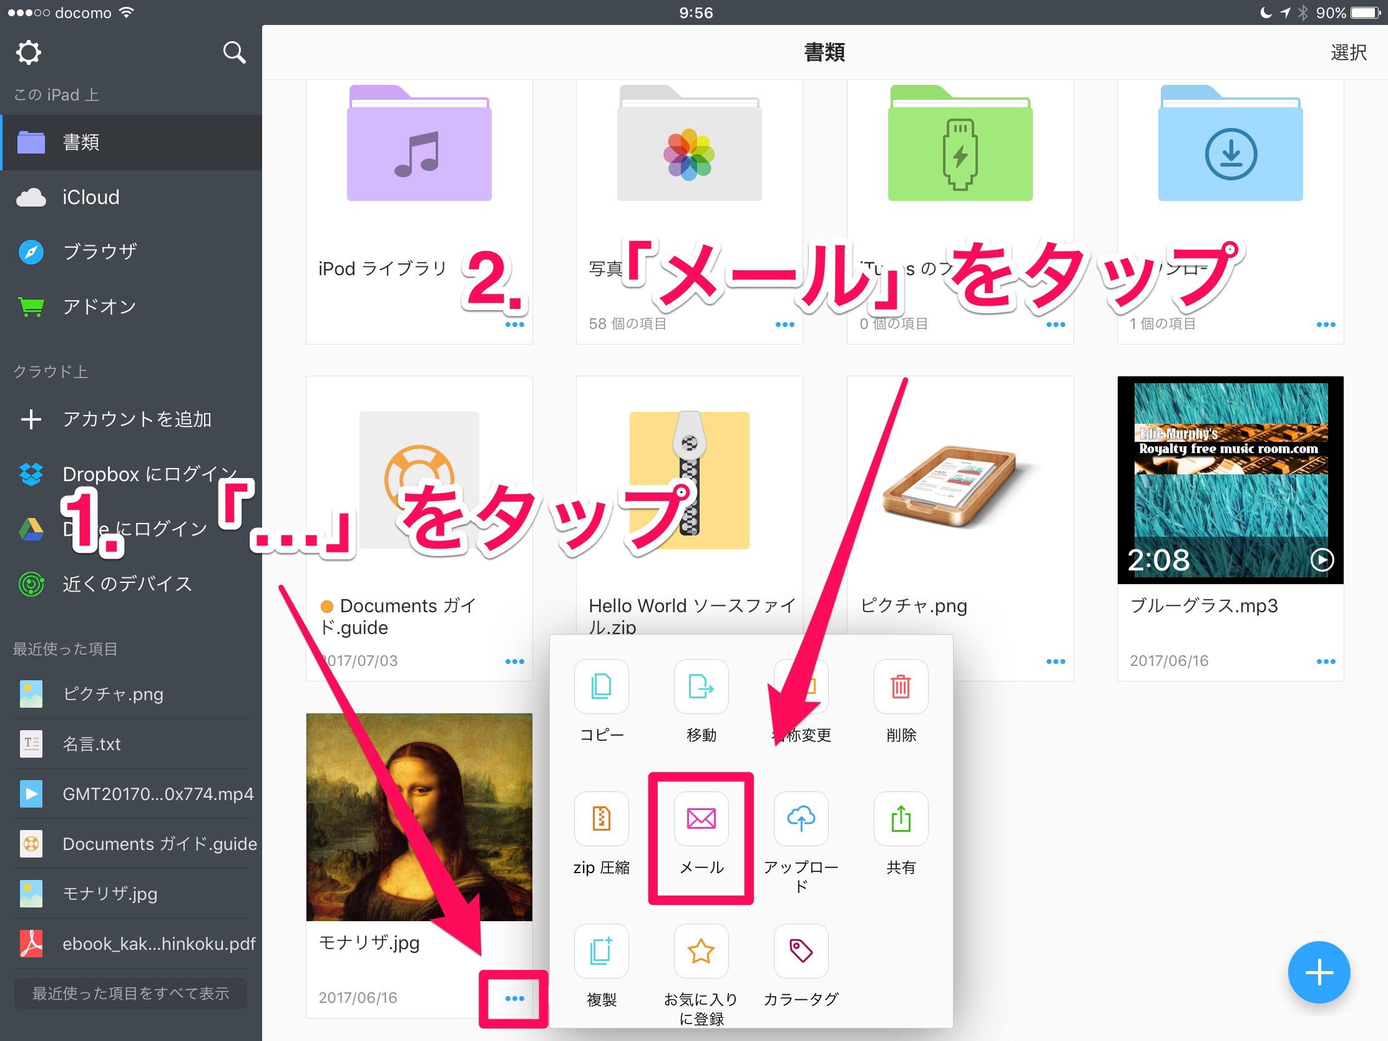Open more options for ブルーグラス.mp3
The height and width of the screenshot is (1041, 1388).
1325,662
